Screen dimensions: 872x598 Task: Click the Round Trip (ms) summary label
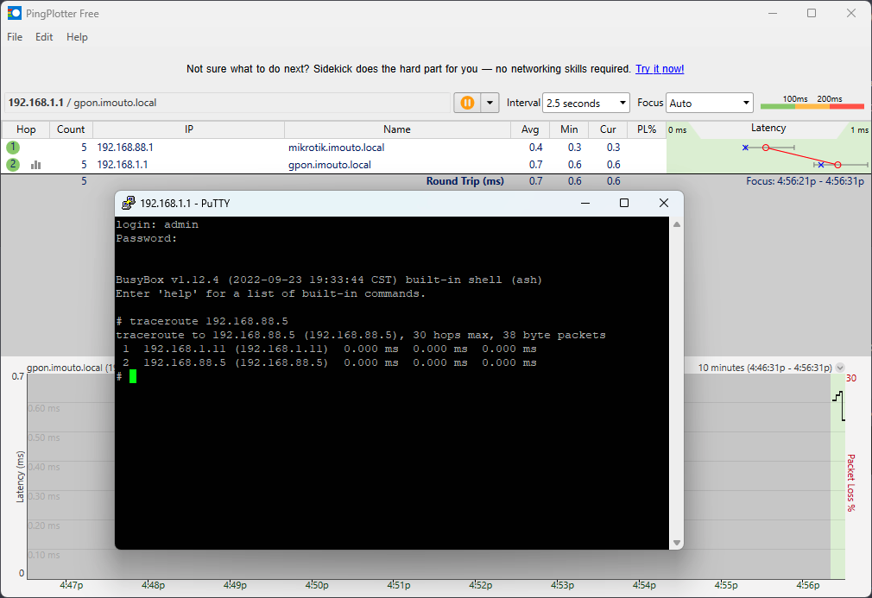pos(464,181)
